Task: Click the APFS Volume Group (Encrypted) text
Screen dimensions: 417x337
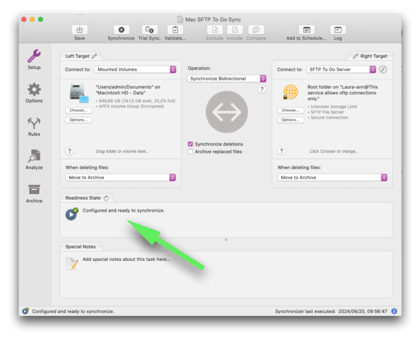Action: (132, 107)
